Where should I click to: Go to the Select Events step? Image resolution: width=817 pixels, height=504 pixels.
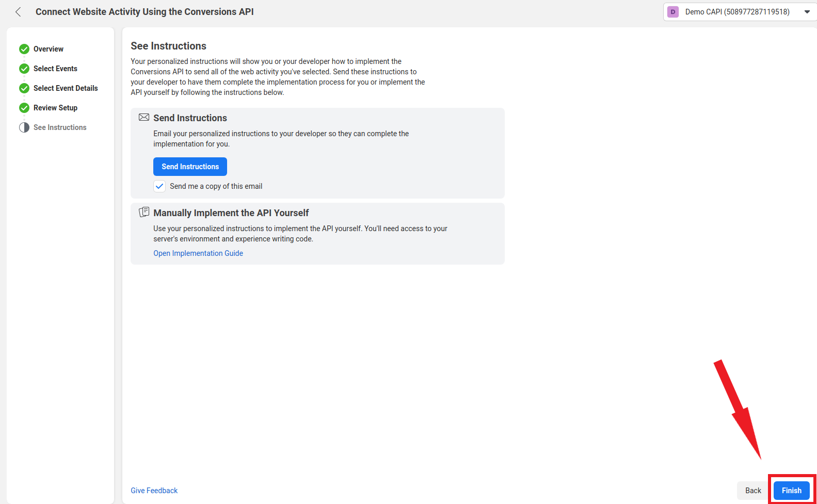click(55, 69)
